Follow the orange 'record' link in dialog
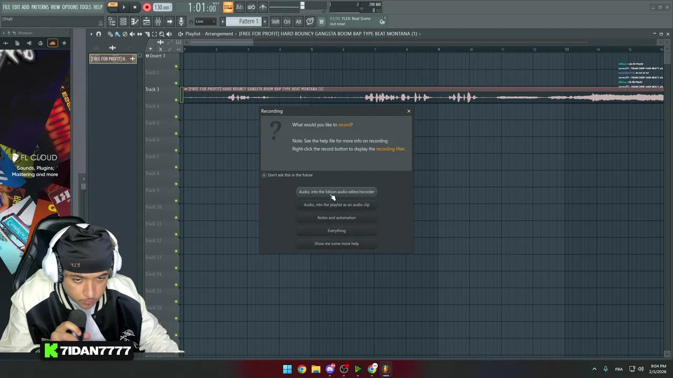Screen dimensions: 673x378 (344, 125)
